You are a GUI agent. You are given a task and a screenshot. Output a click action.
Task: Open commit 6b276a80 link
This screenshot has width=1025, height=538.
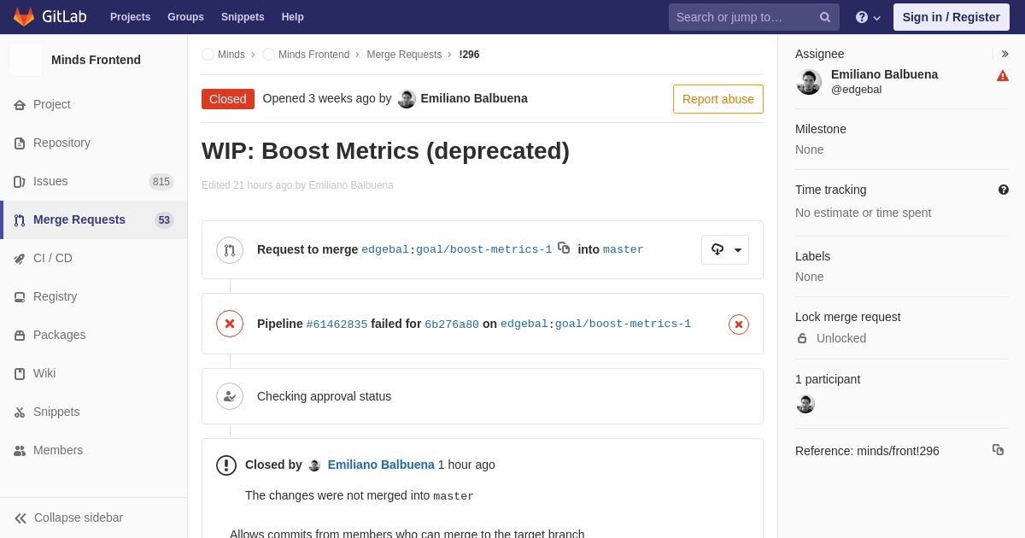tap(452, 325)
